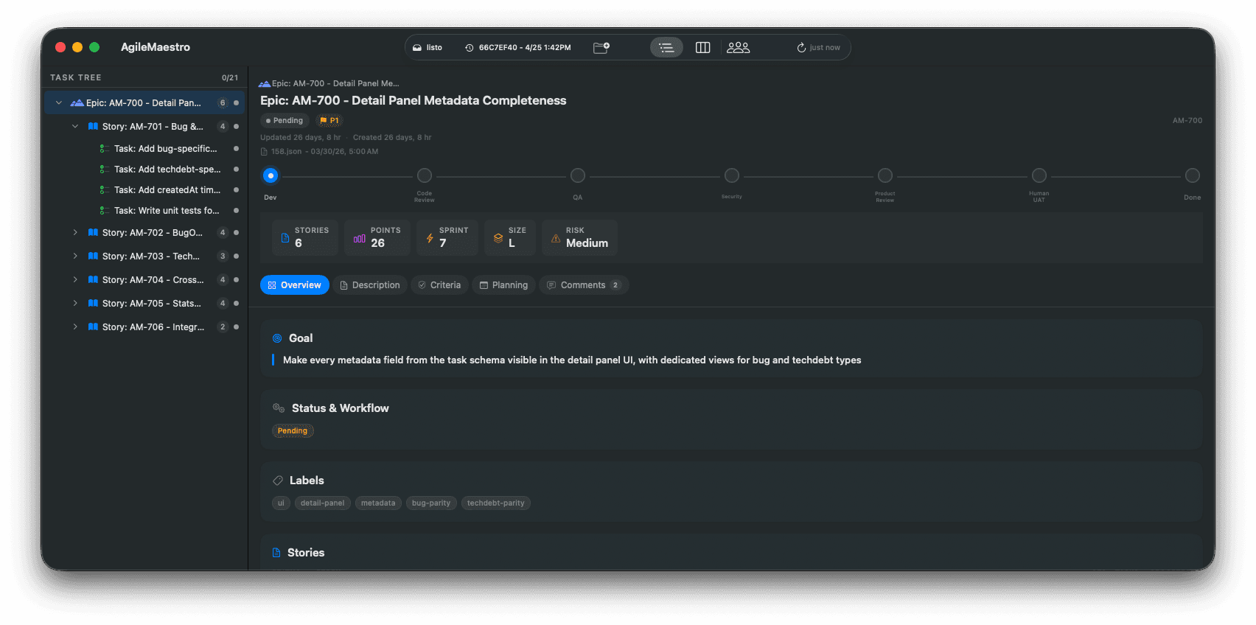Click the Human UAT stage marker
This screenshot has width=1256, height=625.
click(1039, 175)
